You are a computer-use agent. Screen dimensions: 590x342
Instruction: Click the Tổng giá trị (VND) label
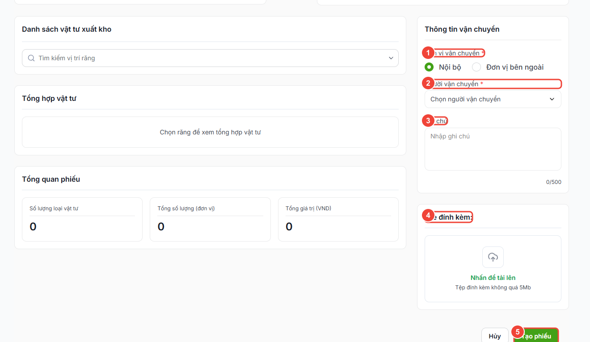(x=308, y=209)
